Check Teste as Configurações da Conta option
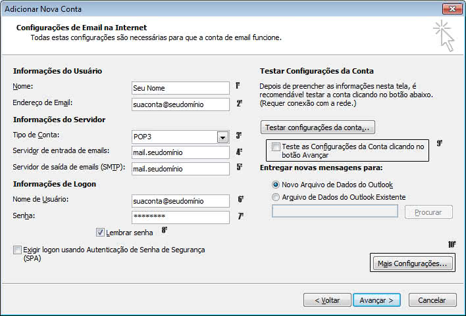Viewport: 466px width, 316px height. [276, 147]
